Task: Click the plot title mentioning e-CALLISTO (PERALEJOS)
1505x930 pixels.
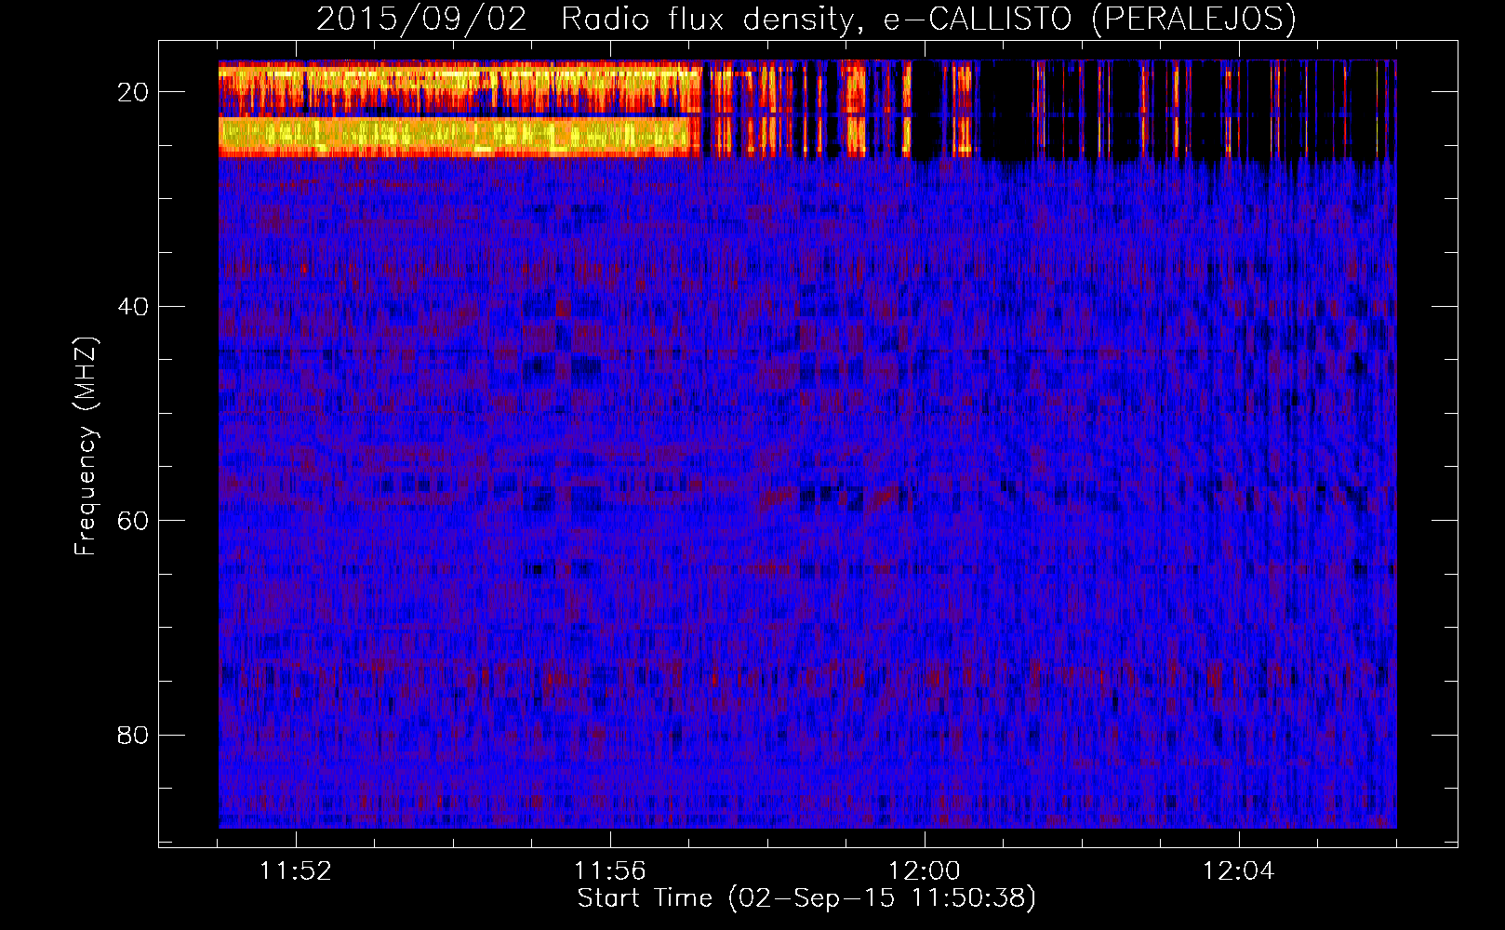Action: point(806,19)
